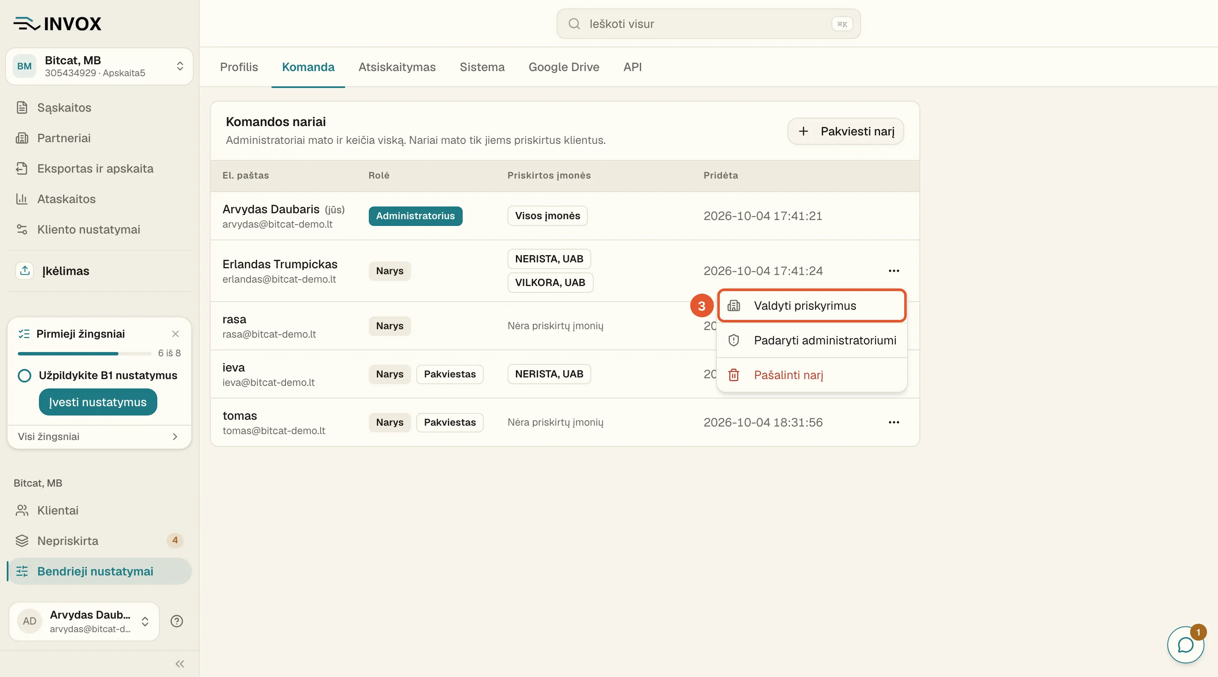The height and width of the screenshot is (677, 1218).
Task: Open Nepriskirta unassigned items
Action: tap(99, 541)
